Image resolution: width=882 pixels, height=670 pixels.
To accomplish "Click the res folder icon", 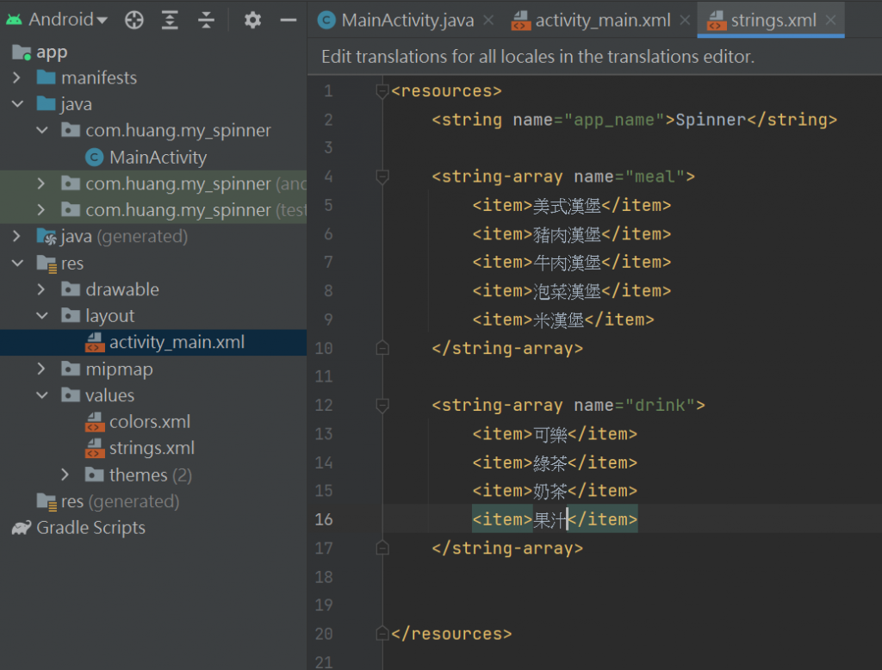I will point(47,264).
